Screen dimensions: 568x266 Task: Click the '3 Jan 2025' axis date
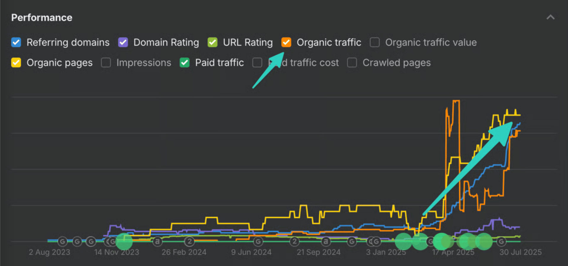pos(386,252)
